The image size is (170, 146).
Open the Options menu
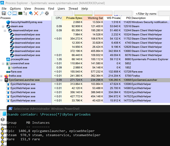[x=15, y=9]
